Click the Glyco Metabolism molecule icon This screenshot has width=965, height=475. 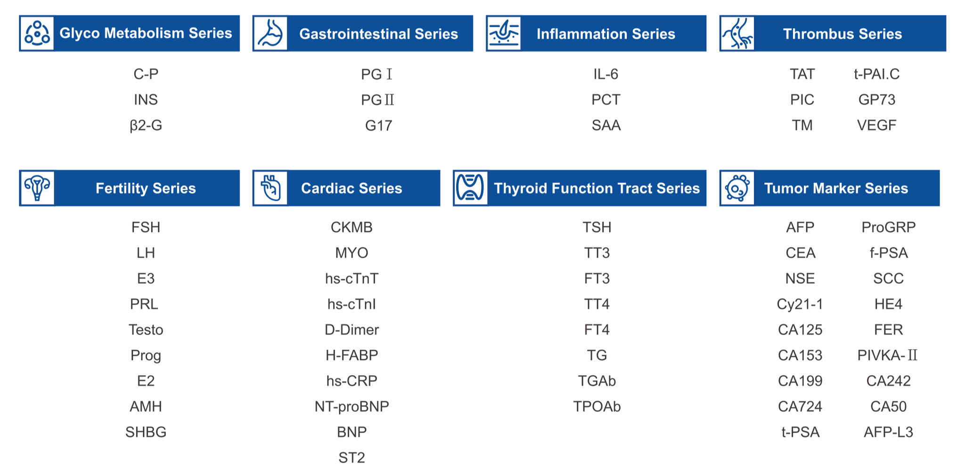click(x=37, y=33)
